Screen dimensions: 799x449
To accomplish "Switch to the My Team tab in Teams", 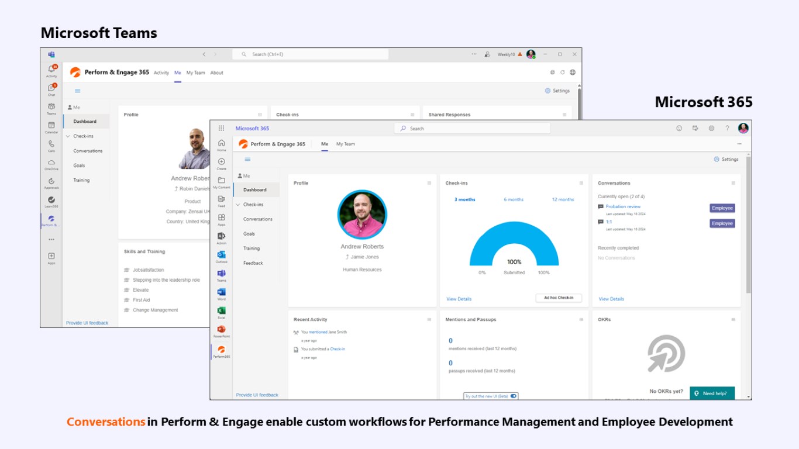I will pyautogui.click(x=195, y=73).
